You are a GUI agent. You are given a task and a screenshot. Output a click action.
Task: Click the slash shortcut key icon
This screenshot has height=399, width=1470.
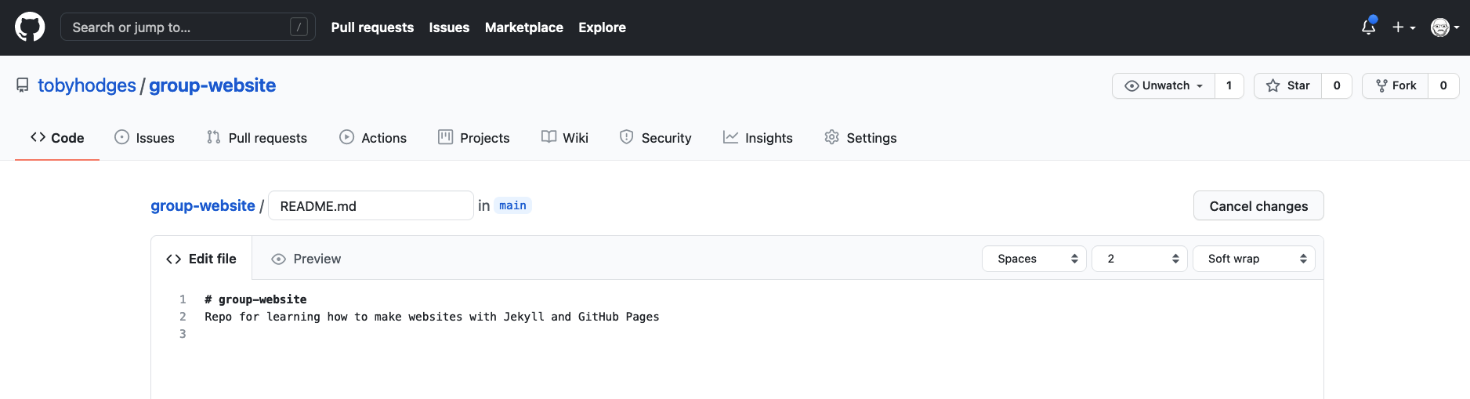(x=299, y=27)
